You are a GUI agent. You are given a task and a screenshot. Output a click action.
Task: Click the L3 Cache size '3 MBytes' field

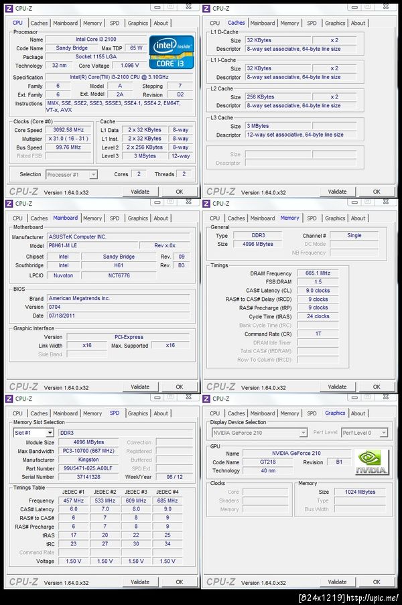pos(278,126)
